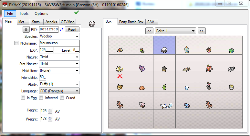
Task: Select the Hoothoot sprite in the box
Action: pos(209,50)
